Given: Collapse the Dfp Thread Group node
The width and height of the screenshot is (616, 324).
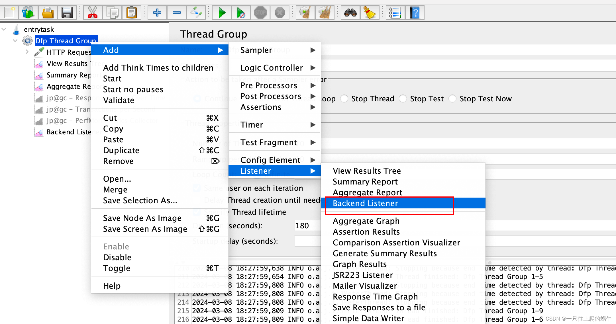Looking at the screenshot, I should 15,41.
